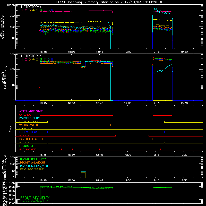
Task: Select the PARTICLE_FLAG label
Action: (x=29, y=139)
